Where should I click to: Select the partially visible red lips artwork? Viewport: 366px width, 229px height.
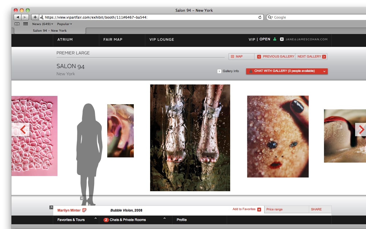click(x=345, y=136)
